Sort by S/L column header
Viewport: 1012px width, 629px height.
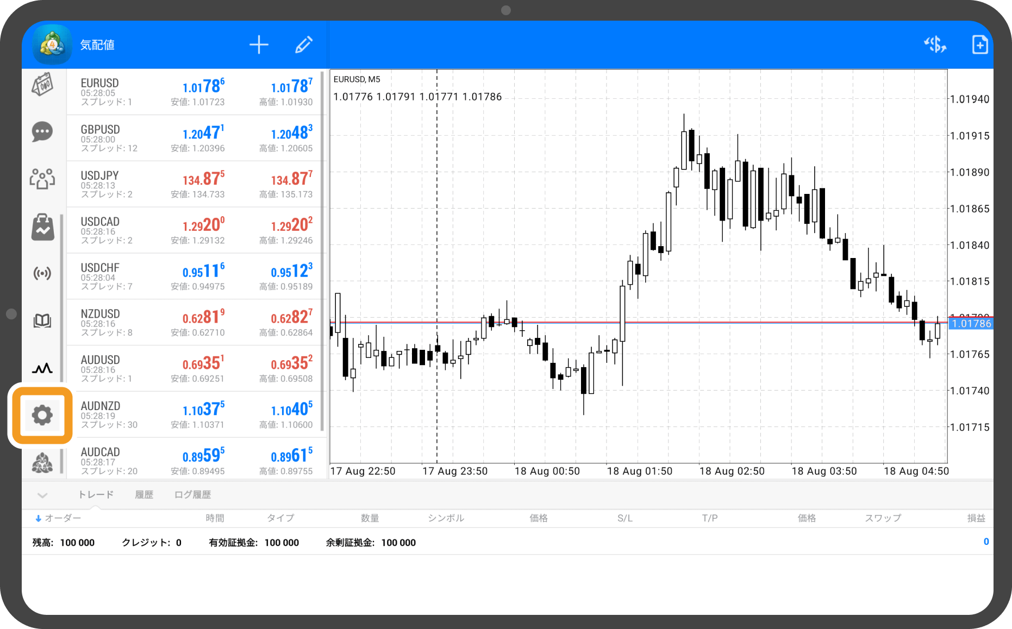point(625,518)
